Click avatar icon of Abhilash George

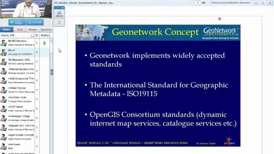[x=3, y=90]
